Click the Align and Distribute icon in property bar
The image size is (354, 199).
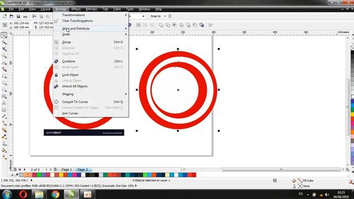[211, 25]
